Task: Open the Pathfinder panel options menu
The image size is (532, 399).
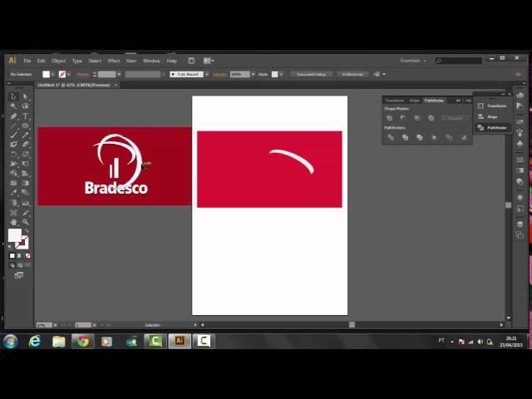Action: 468,101
